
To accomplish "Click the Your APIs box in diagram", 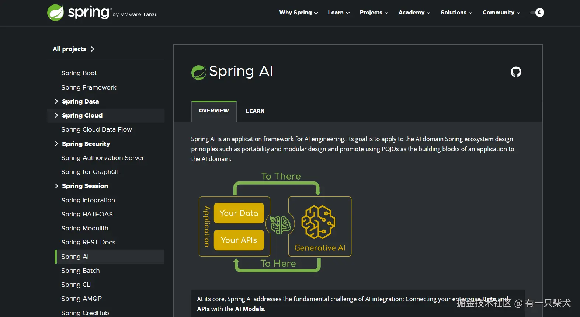I will coord(239,240).
